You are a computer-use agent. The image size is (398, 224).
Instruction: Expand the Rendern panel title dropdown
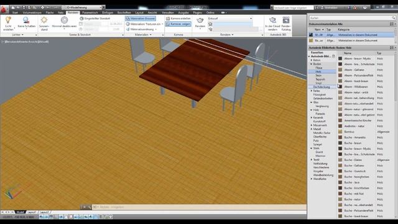click(x=227, y=35)
